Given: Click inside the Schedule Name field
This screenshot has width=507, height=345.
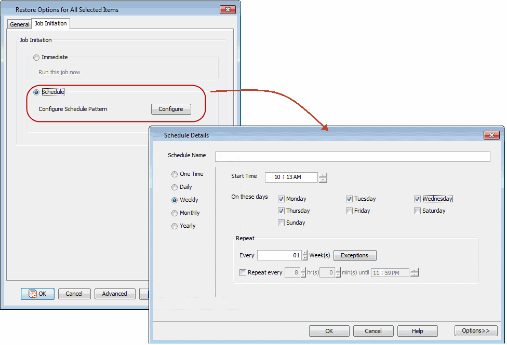Looking at the screenshot, I should point(353,156).
